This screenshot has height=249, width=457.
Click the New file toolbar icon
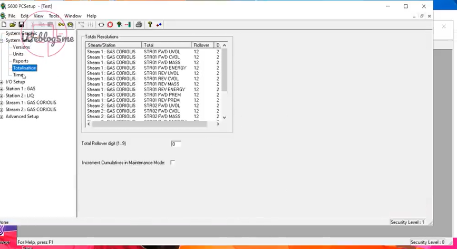[x=4, y=25]
